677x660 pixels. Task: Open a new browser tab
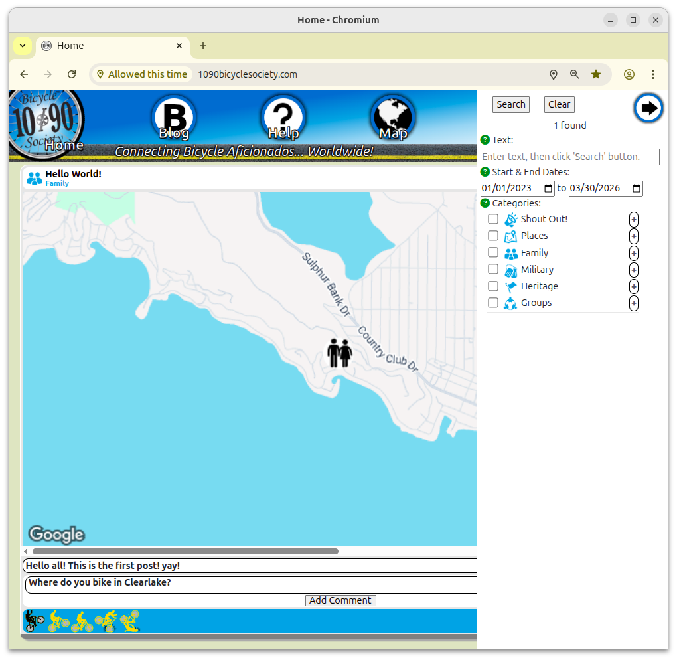click(x=202, y=46)
